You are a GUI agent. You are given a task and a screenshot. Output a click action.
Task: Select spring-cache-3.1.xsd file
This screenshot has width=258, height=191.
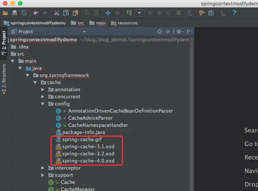click(x=85, y=147)
